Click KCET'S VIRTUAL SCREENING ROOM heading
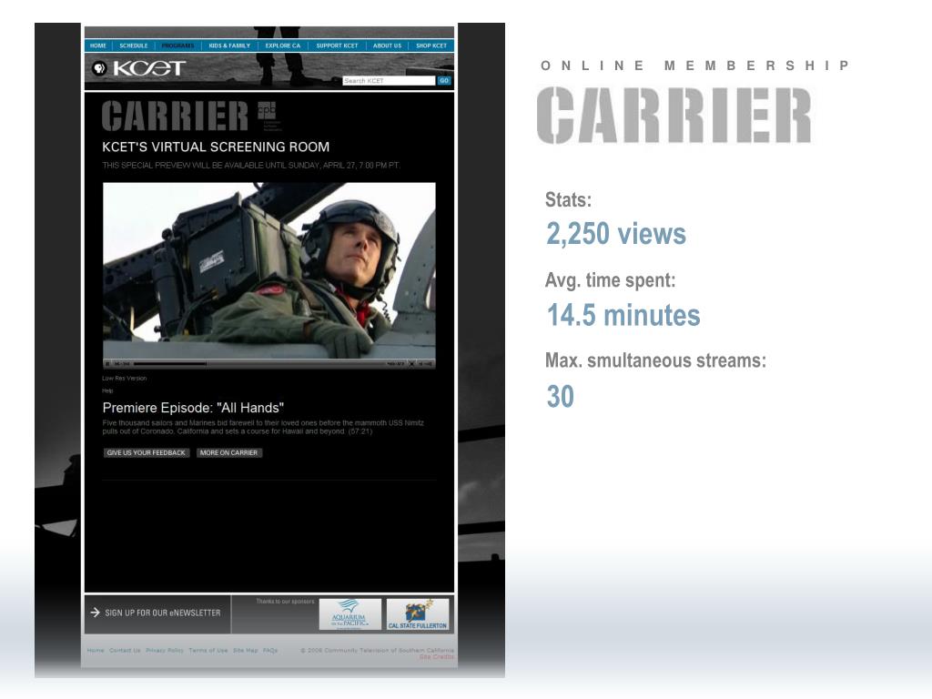This screenshot has width=932, height=699. (216, 147)
